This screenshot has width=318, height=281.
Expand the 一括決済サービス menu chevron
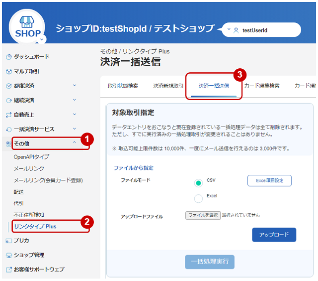[x=75, y=129]
